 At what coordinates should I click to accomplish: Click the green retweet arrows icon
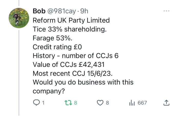tap(68, 103)
